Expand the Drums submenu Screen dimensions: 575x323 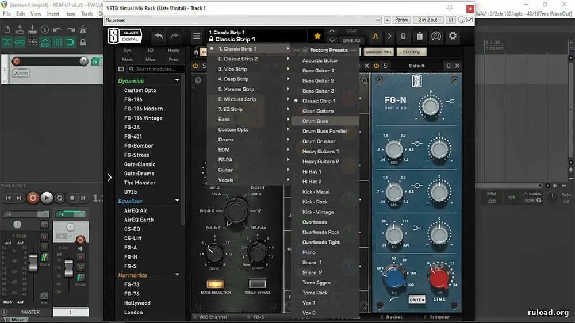[x=250, y=140]
